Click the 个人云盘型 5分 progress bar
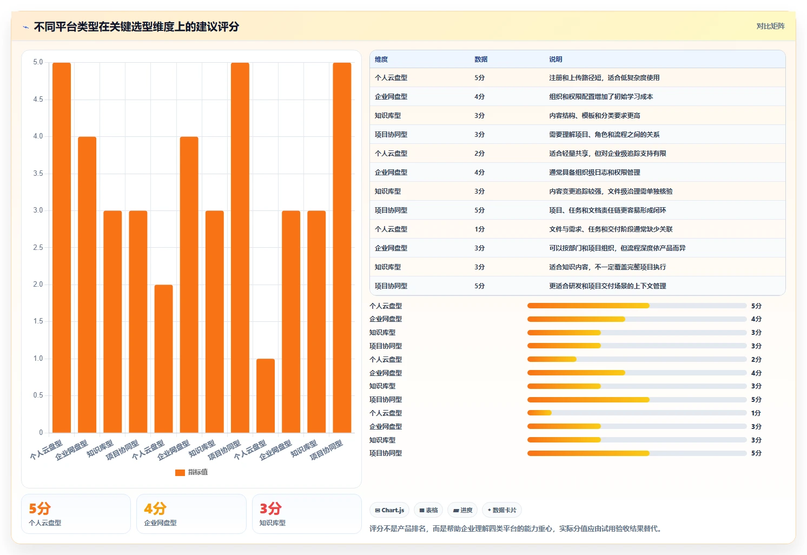This screenshot has width=807, height=555. 637,306
